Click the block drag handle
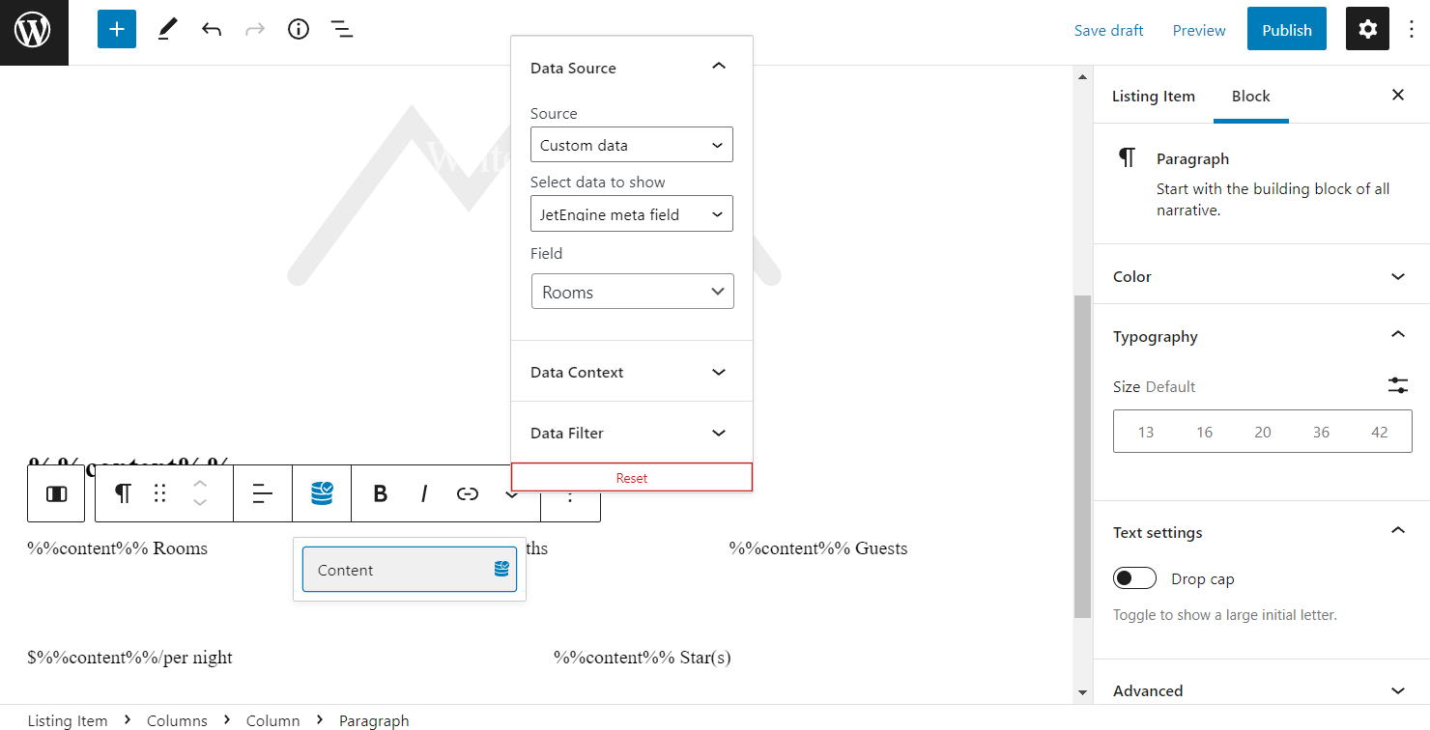Image resolution: width=1430 pixels, height=730 pixels. click(160, 493)
